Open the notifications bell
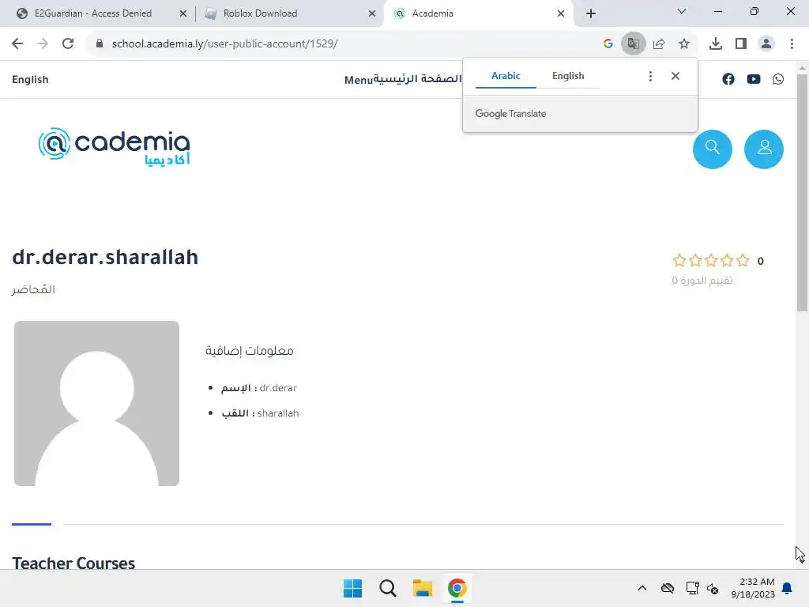The width and height of the screenshot is (809, 607). (787, 588)
